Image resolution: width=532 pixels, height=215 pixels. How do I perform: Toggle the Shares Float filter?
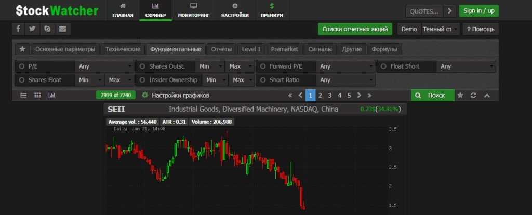tap(22, 80)
